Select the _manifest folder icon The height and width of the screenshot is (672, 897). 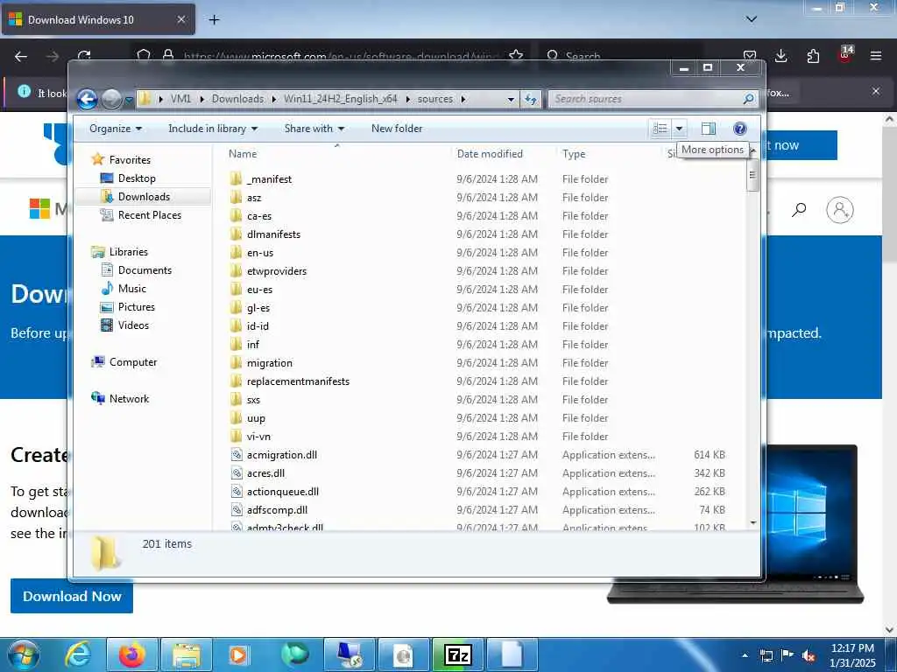237,178
